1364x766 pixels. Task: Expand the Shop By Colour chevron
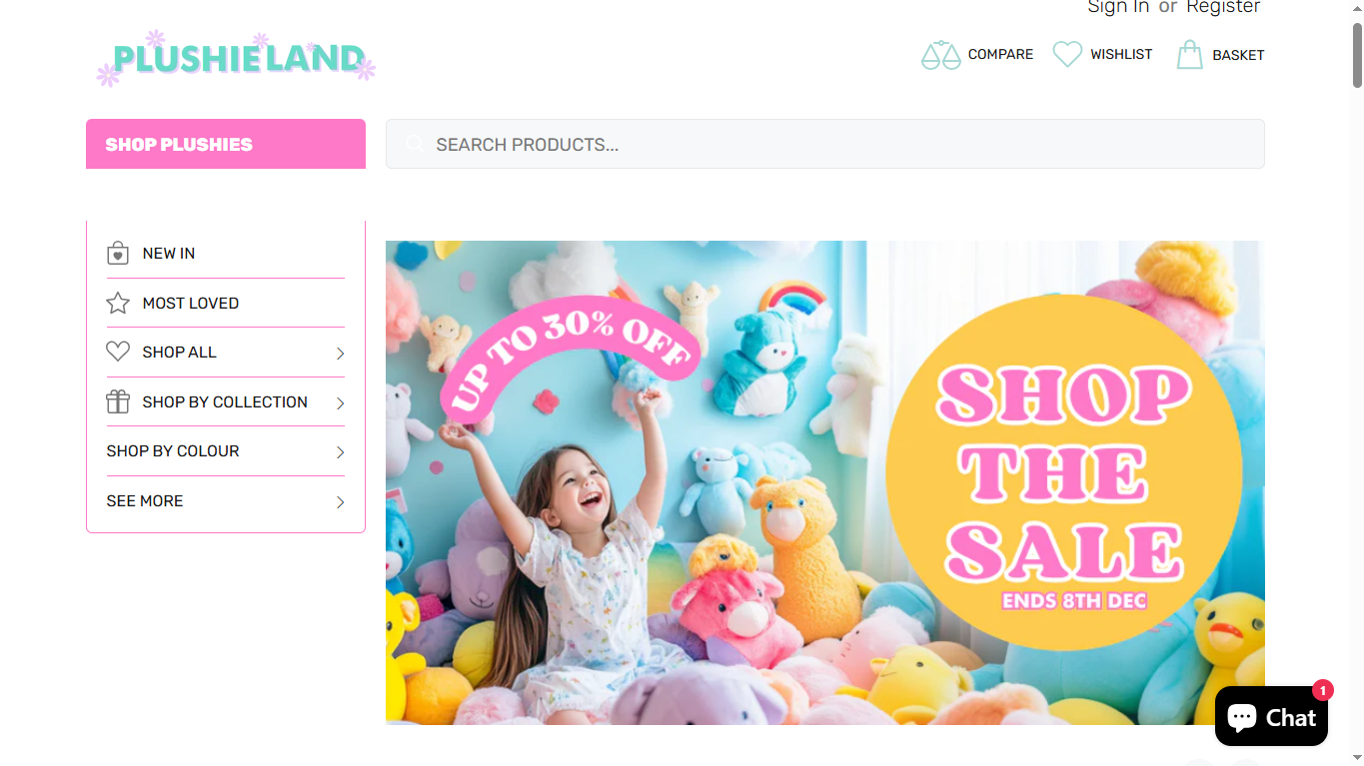(x=340, y=452)
